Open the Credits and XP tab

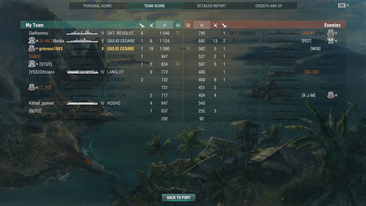(268, 6)
